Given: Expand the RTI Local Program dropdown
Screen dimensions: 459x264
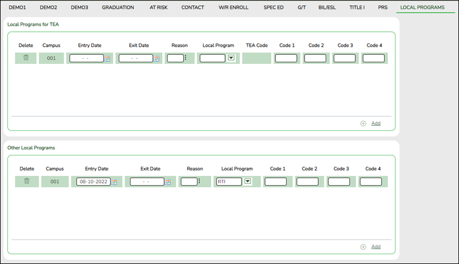Looking at the screenshot, I should tap(248, 181).
